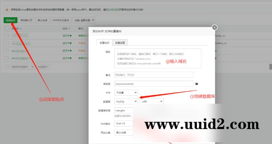Open PHP命令行版本 settings
This screenshot has height=144, width=272.
61,20
